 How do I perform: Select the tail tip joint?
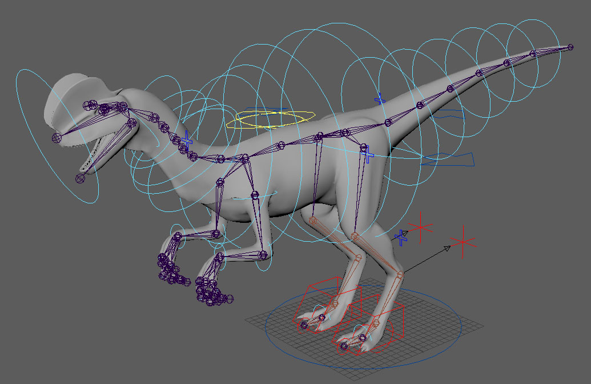coord(570,47)
